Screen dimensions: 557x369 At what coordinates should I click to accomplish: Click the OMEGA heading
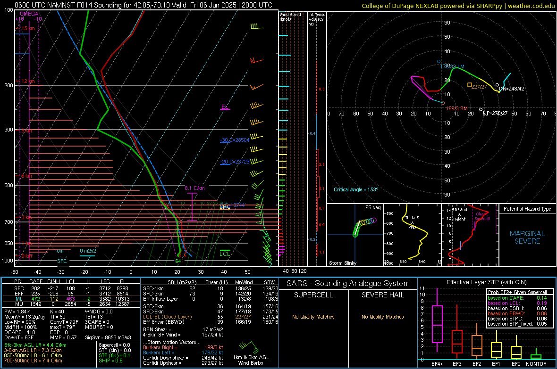click(x=29, y=14)
